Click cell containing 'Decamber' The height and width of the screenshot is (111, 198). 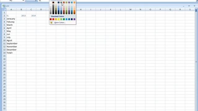pos(11,50)
